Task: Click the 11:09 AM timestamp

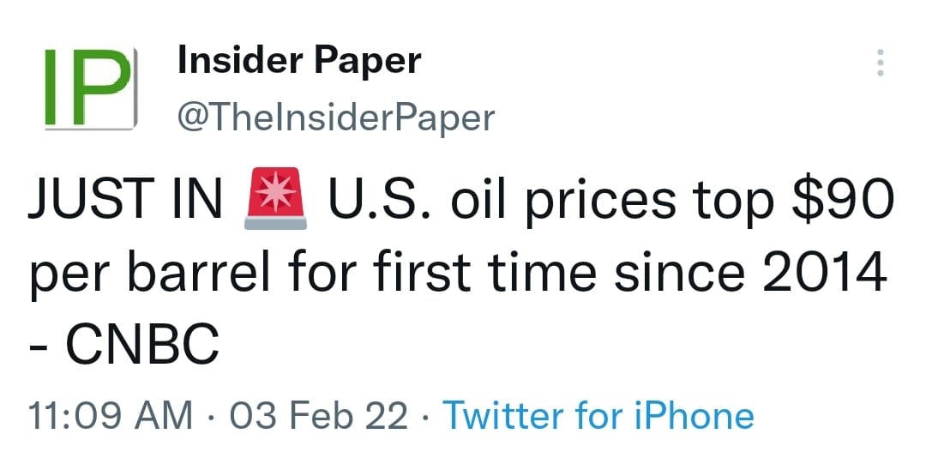Action: click(111, 416)
